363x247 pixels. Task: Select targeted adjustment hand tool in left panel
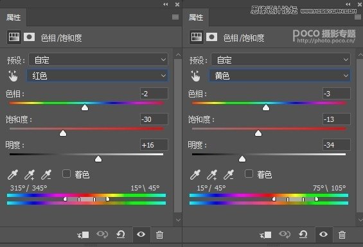coord(13,76)
